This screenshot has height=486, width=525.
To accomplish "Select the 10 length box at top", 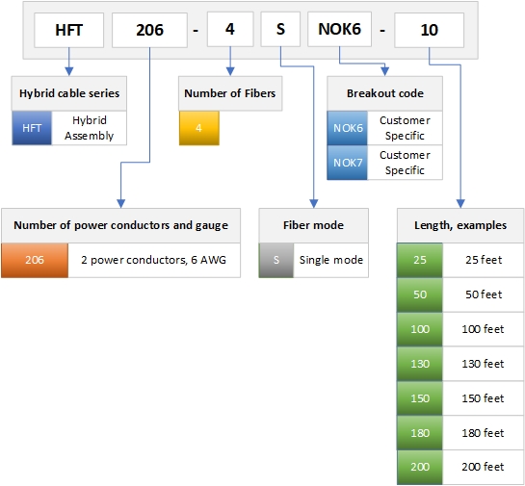I will [430, 30].
